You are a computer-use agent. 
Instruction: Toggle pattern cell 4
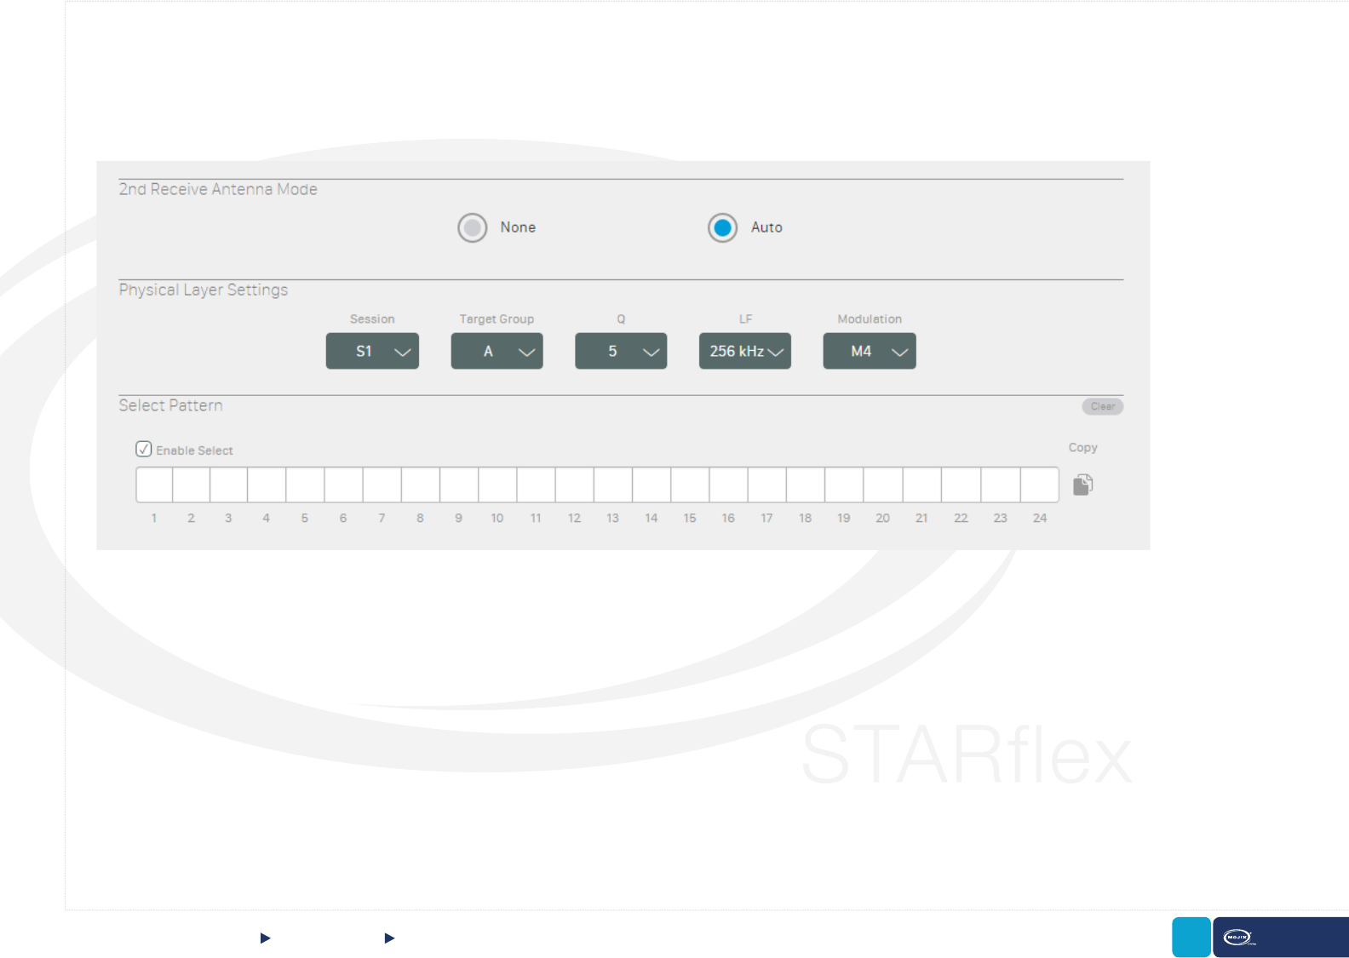[x=267, y=485]
